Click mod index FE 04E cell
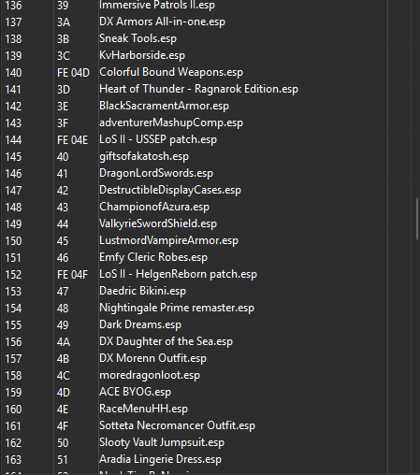Image resolution: width=420 pixels, height=475 pixels. 72,140
